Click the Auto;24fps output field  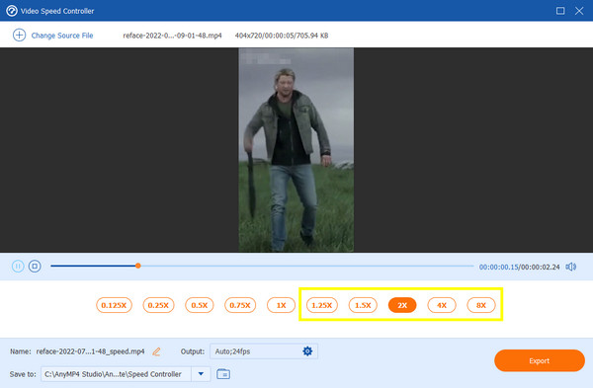264,351
